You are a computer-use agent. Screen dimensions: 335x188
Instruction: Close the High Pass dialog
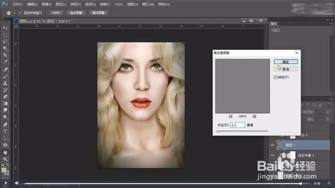pos(297,53)
